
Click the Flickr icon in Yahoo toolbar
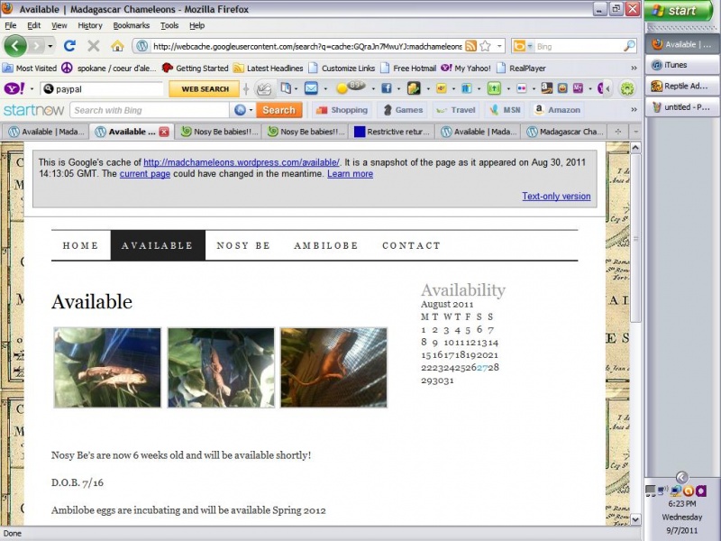tap(522, 88)
